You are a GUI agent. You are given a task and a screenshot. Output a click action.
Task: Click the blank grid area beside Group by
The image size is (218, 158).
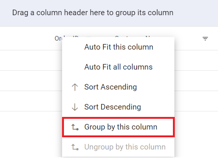[x=196, y=127]
